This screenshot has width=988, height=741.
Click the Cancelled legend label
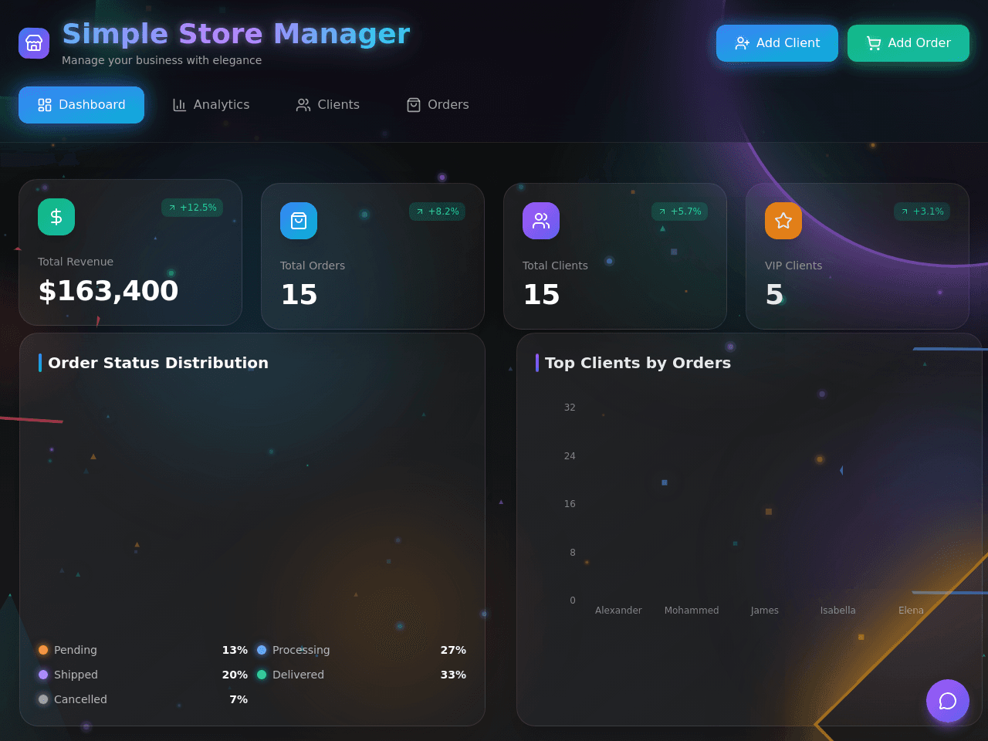tap(80, 699)
